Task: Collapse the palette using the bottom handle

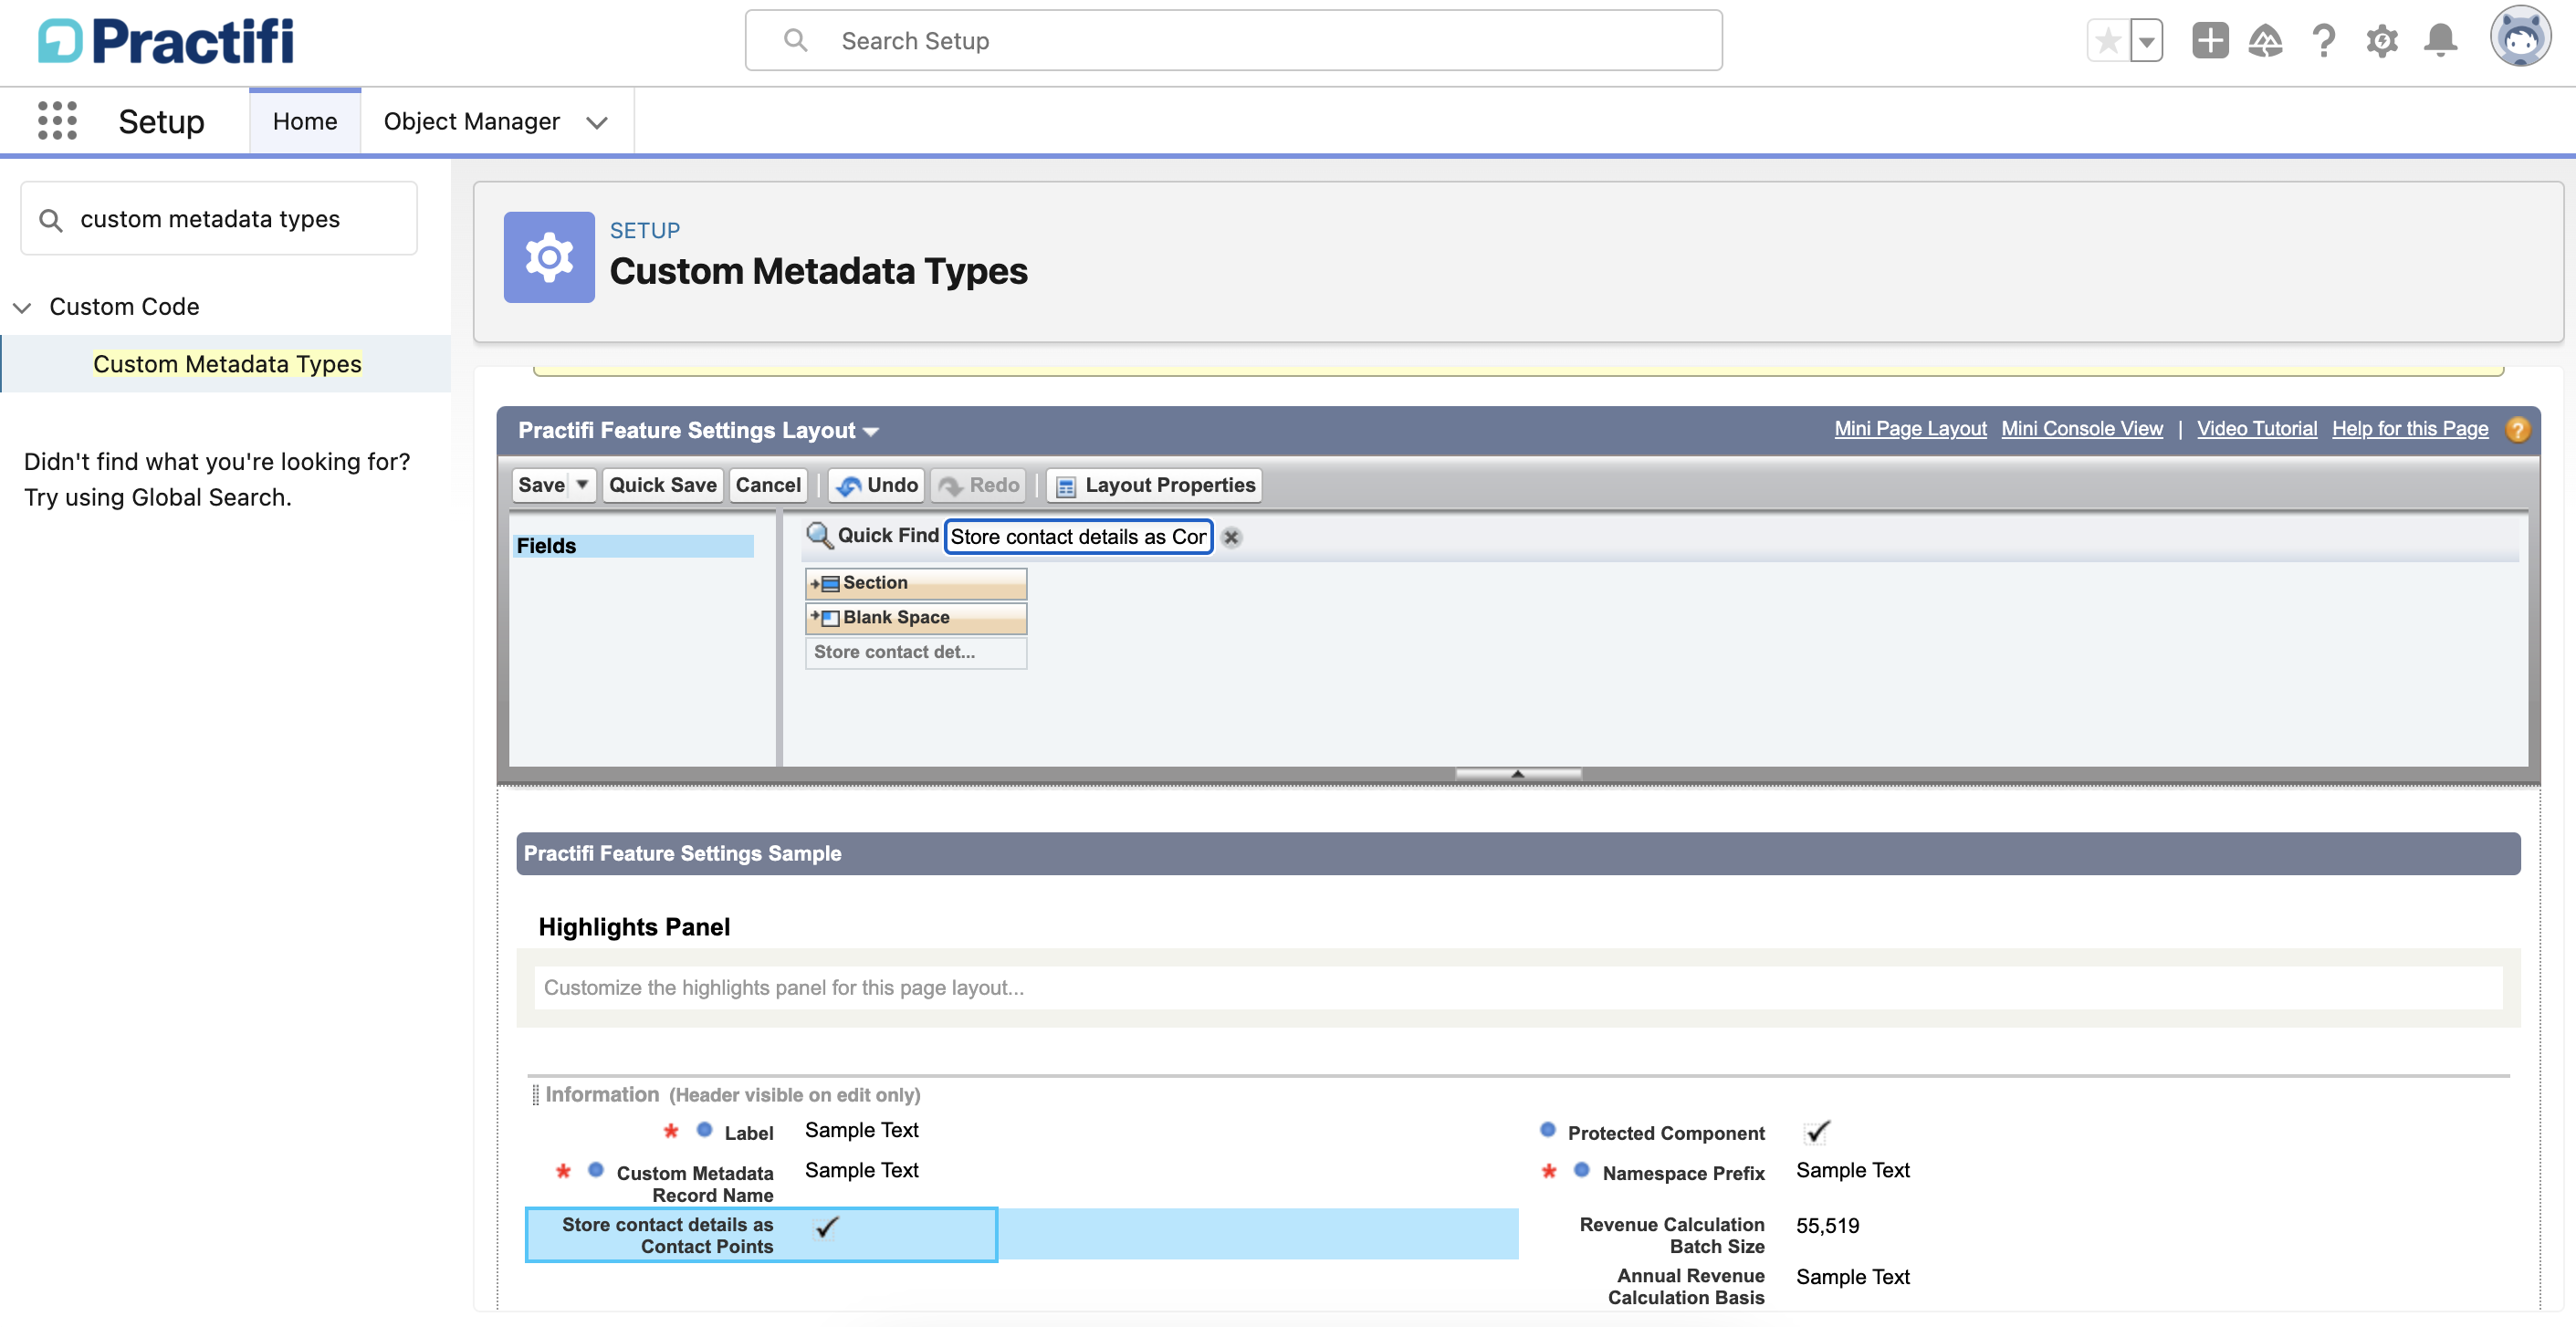Action: coord(1518,773)
